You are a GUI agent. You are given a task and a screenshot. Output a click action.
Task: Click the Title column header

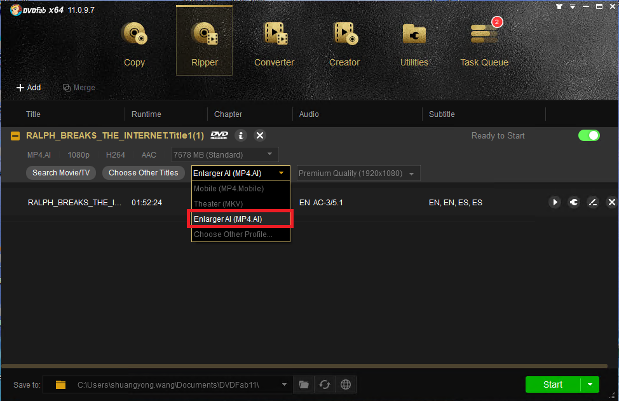pos(33,114)
